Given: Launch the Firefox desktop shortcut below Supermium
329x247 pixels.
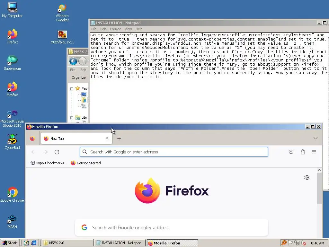Looking at the screenshot, I should (x=12, y=89).
